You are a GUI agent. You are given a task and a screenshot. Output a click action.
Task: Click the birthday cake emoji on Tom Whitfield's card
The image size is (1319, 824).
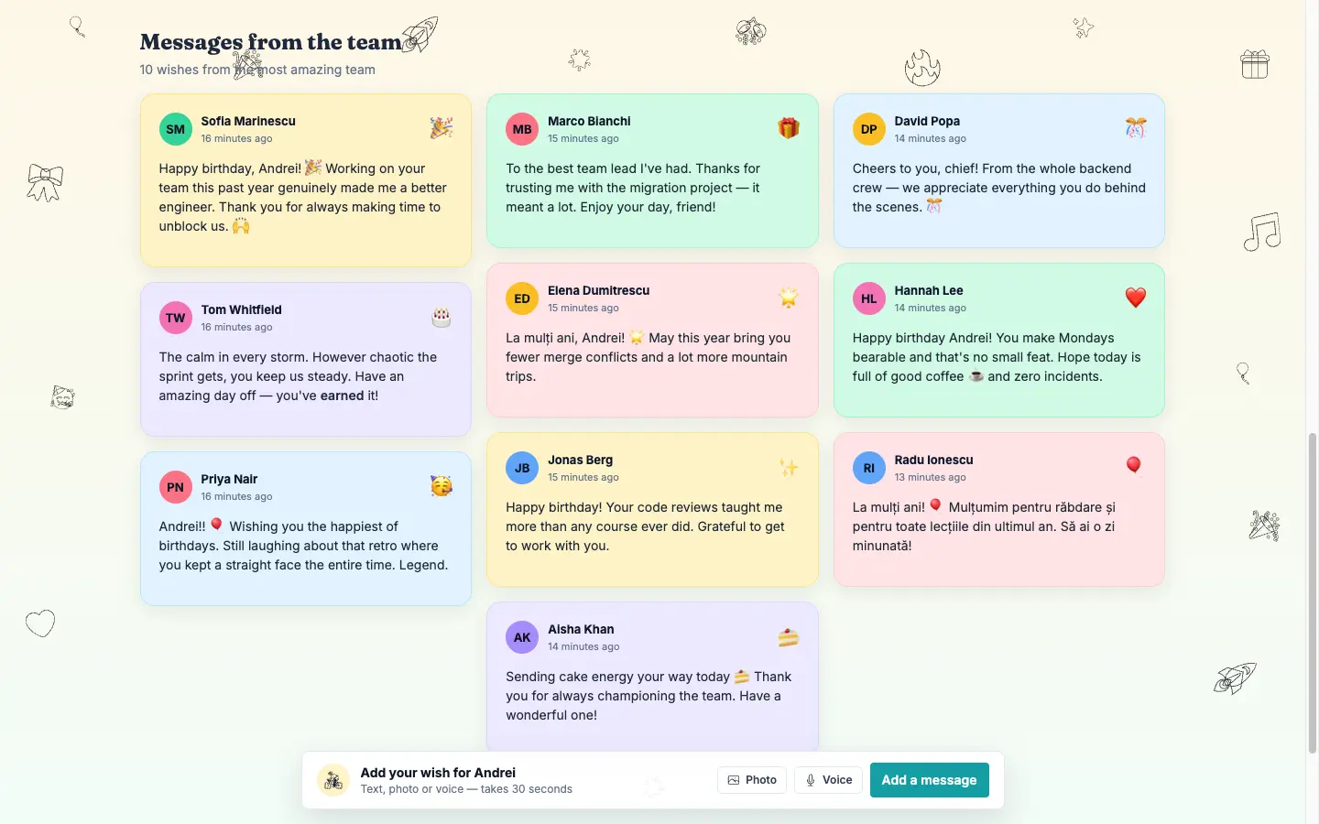pos(441,317)
